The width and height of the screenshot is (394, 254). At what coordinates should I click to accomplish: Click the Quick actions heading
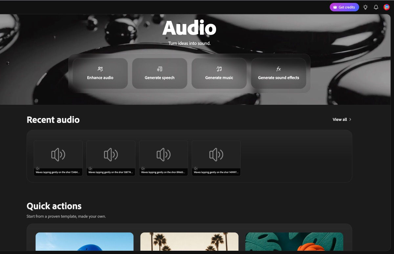tap(54, 206)
